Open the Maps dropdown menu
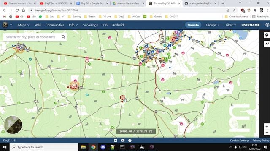Viewport: 270px width, 151px height. [x=24, y=25]
